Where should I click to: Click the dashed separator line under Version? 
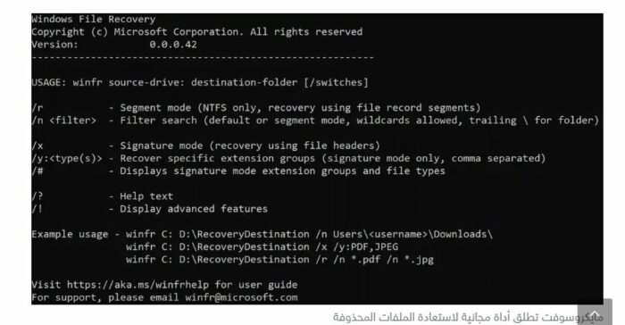click(203, 57)
